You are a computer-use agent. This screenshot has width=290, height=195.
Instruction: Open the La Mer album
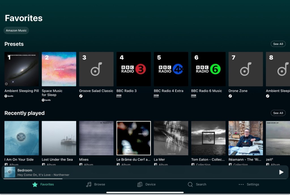pyautogui.click(x=171, y=138)
